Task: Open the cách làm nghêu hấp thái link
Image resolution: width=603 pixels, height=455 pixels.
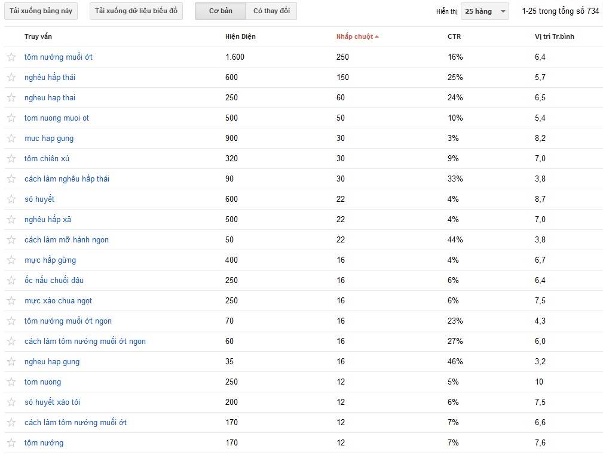Action: pyautogui.click(x=67, y=179)
